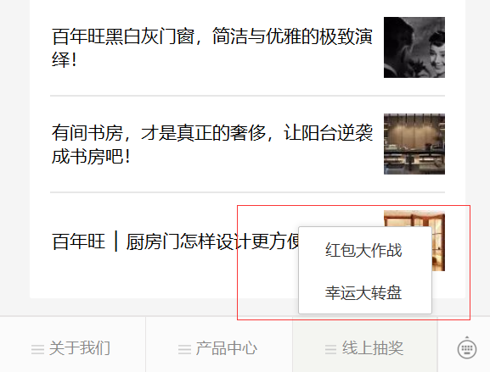Click the menu lines icon beside 线上抽奖
This screenshot has width=490, height=372.
coord(331,349)
